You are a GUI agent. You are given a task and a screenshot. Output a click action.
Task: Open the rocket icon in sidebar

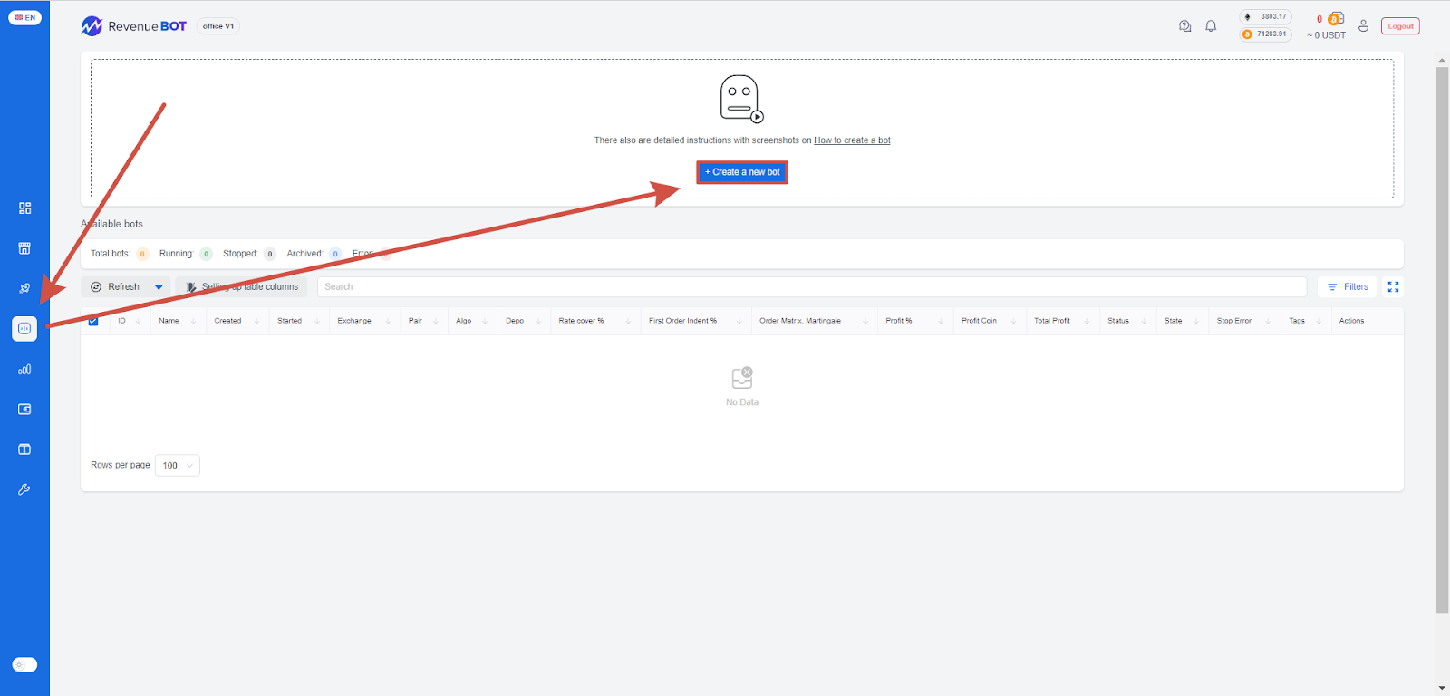tap(24, 288)
